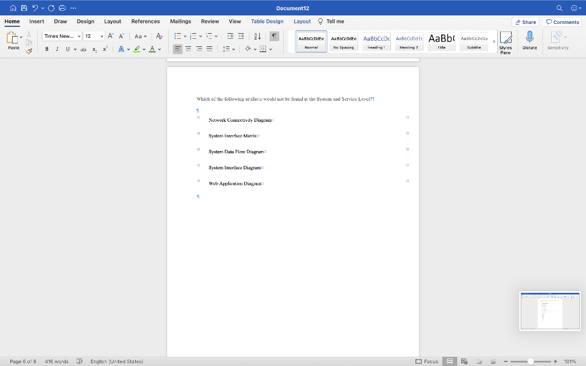Switch to the Review ribbon tab

tap(209, 21)
